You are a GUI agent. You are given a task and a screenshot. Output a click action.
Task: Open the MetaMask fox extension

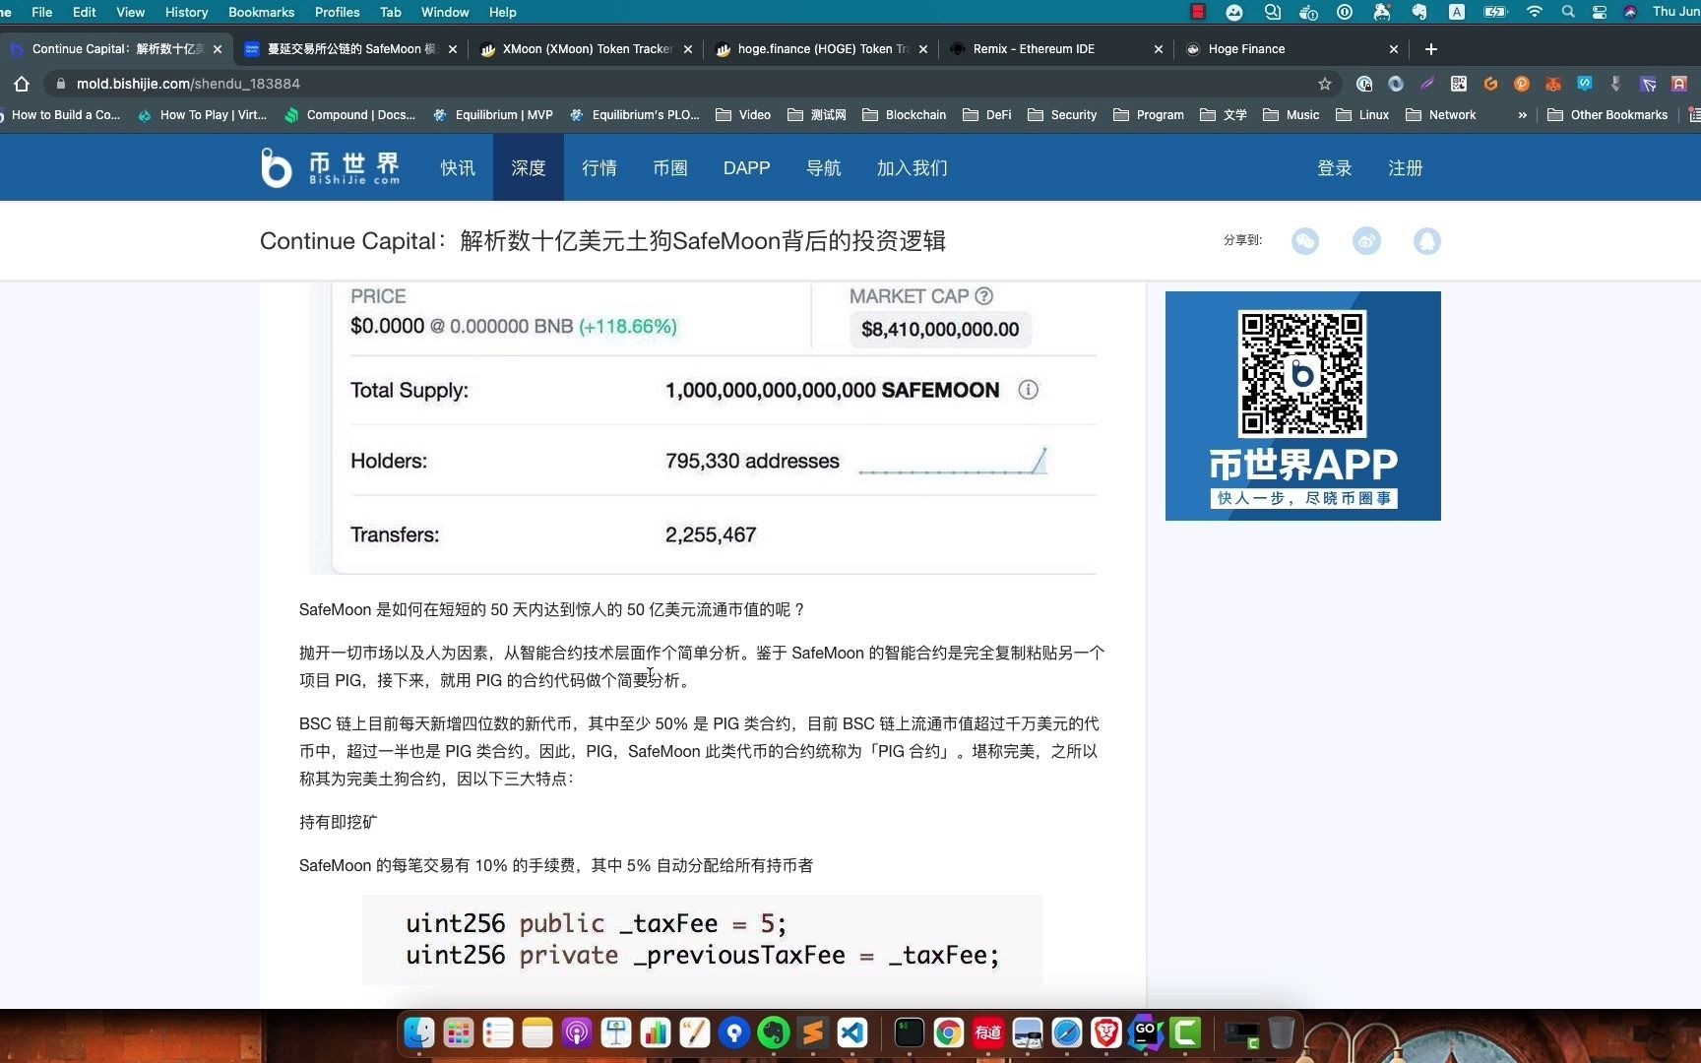(x=1553, y=84)
